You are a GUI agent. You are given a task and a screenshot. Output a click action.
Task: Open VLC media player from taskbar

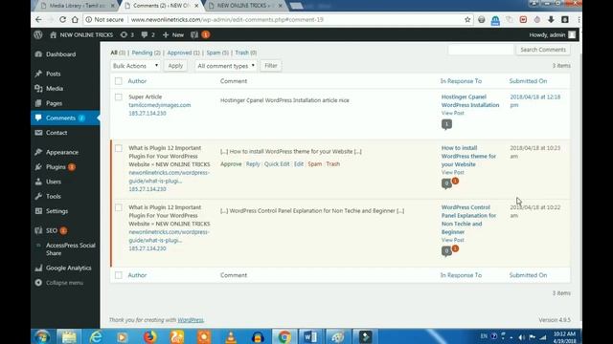point(231,336)
